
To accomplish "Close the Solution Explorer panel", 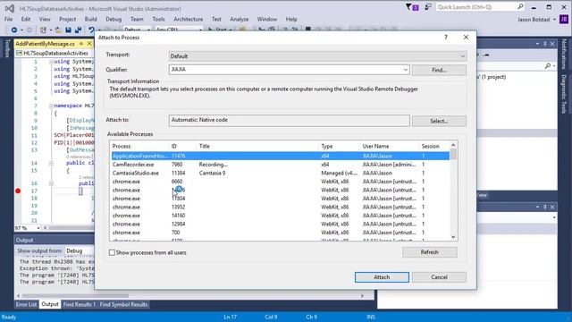I will coord(552,44).
